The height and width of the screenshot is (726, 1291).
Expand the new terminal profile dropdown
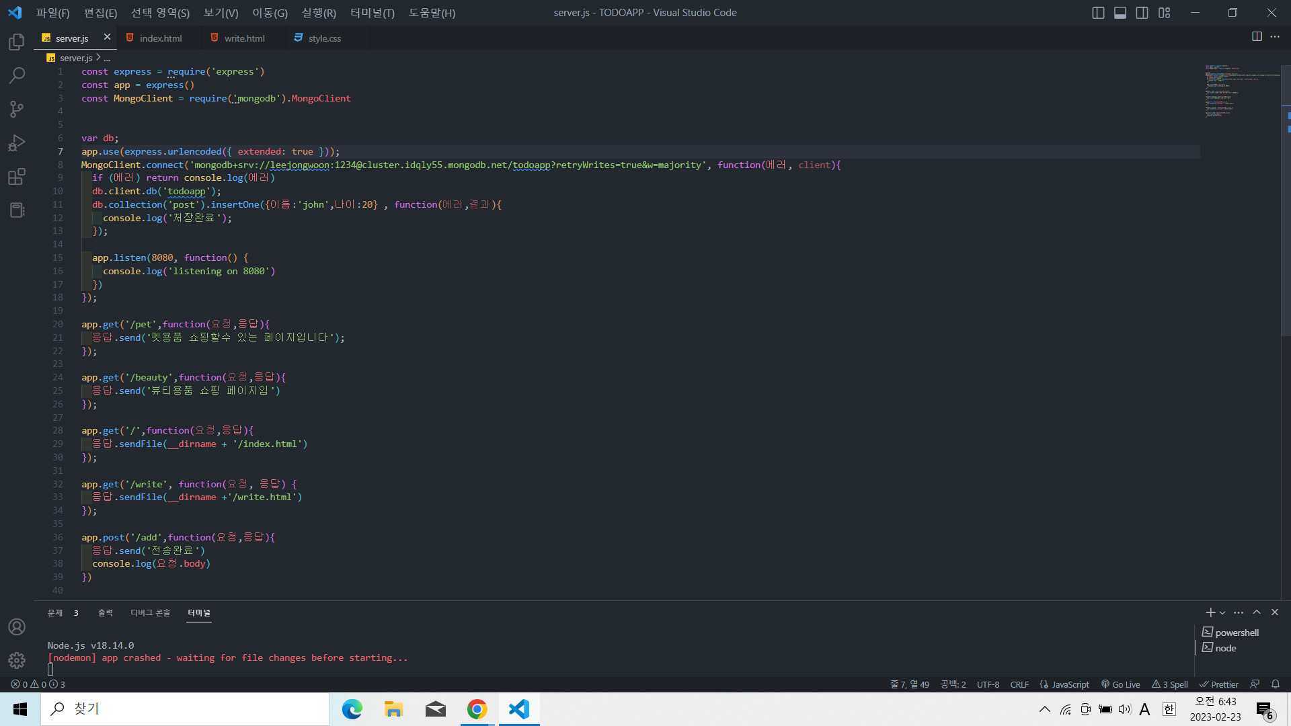click(x=1222, y=612)
